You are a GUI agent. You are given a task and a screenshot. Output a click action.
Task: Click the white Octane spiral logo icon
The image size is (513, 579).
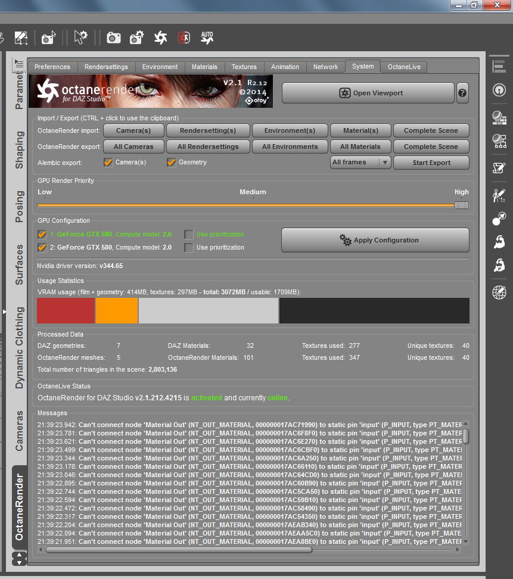click(x=160, y=38)
